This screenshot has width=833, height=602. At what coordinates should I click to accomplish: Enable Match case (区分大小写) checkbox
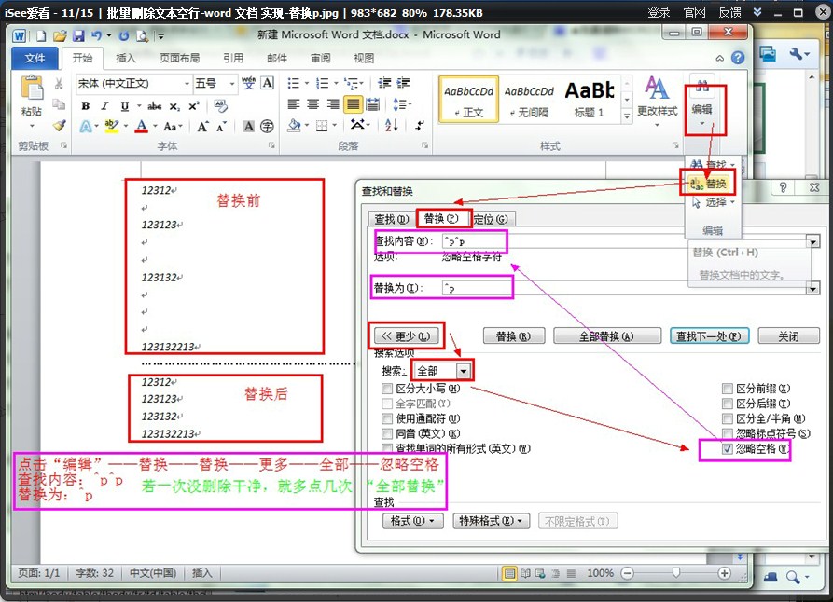click(x=387, y=388)
